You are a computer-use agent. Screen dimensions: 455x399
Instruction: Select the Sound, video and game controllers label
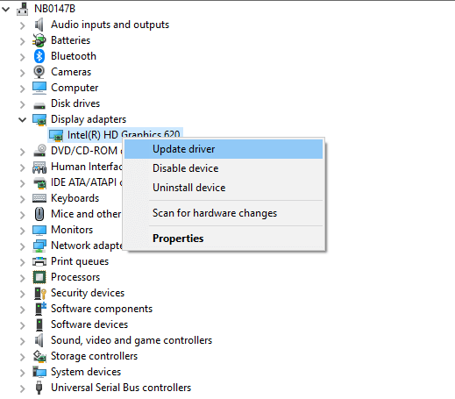pos(132,340)
